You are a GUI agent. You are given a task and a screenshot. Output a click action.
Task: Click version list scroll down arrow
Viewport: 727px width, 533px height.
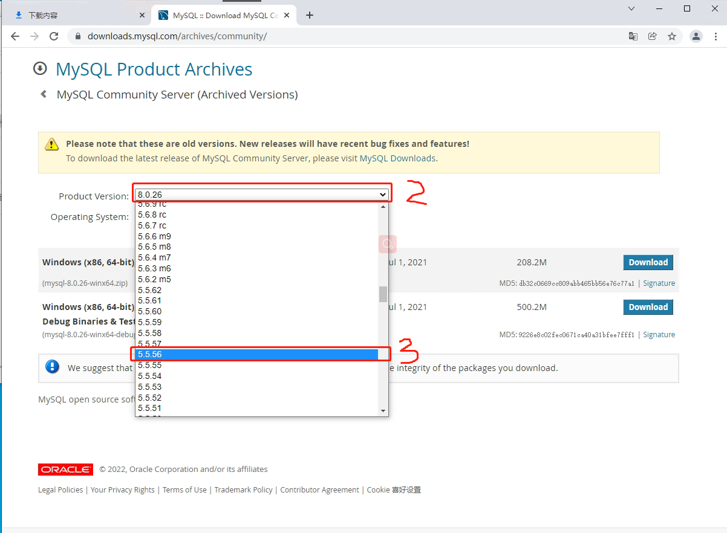pos(383,411)
